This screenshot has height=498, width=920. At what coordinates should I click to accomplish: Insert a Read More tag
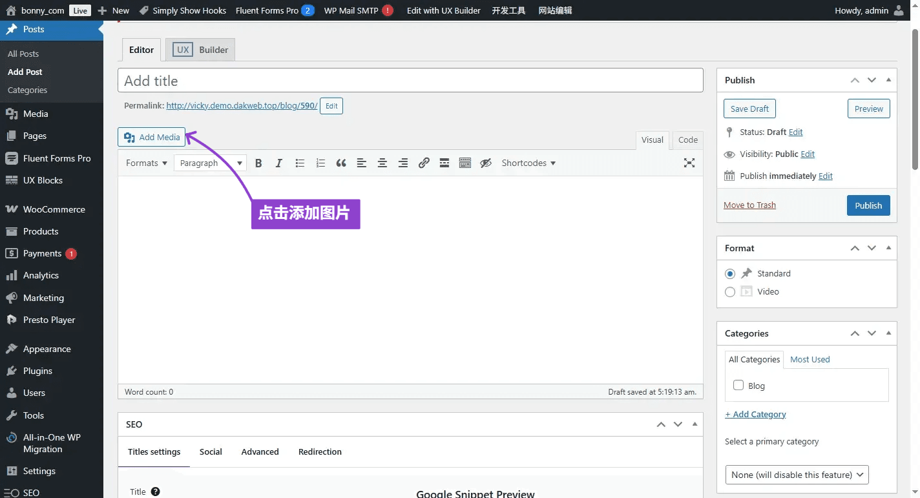[x=444, y=163]
